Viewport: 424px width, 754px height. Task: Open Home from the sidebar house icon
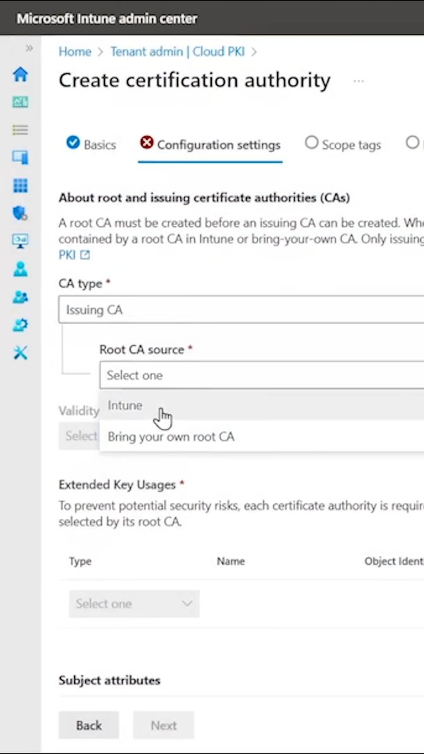point(20,74)
